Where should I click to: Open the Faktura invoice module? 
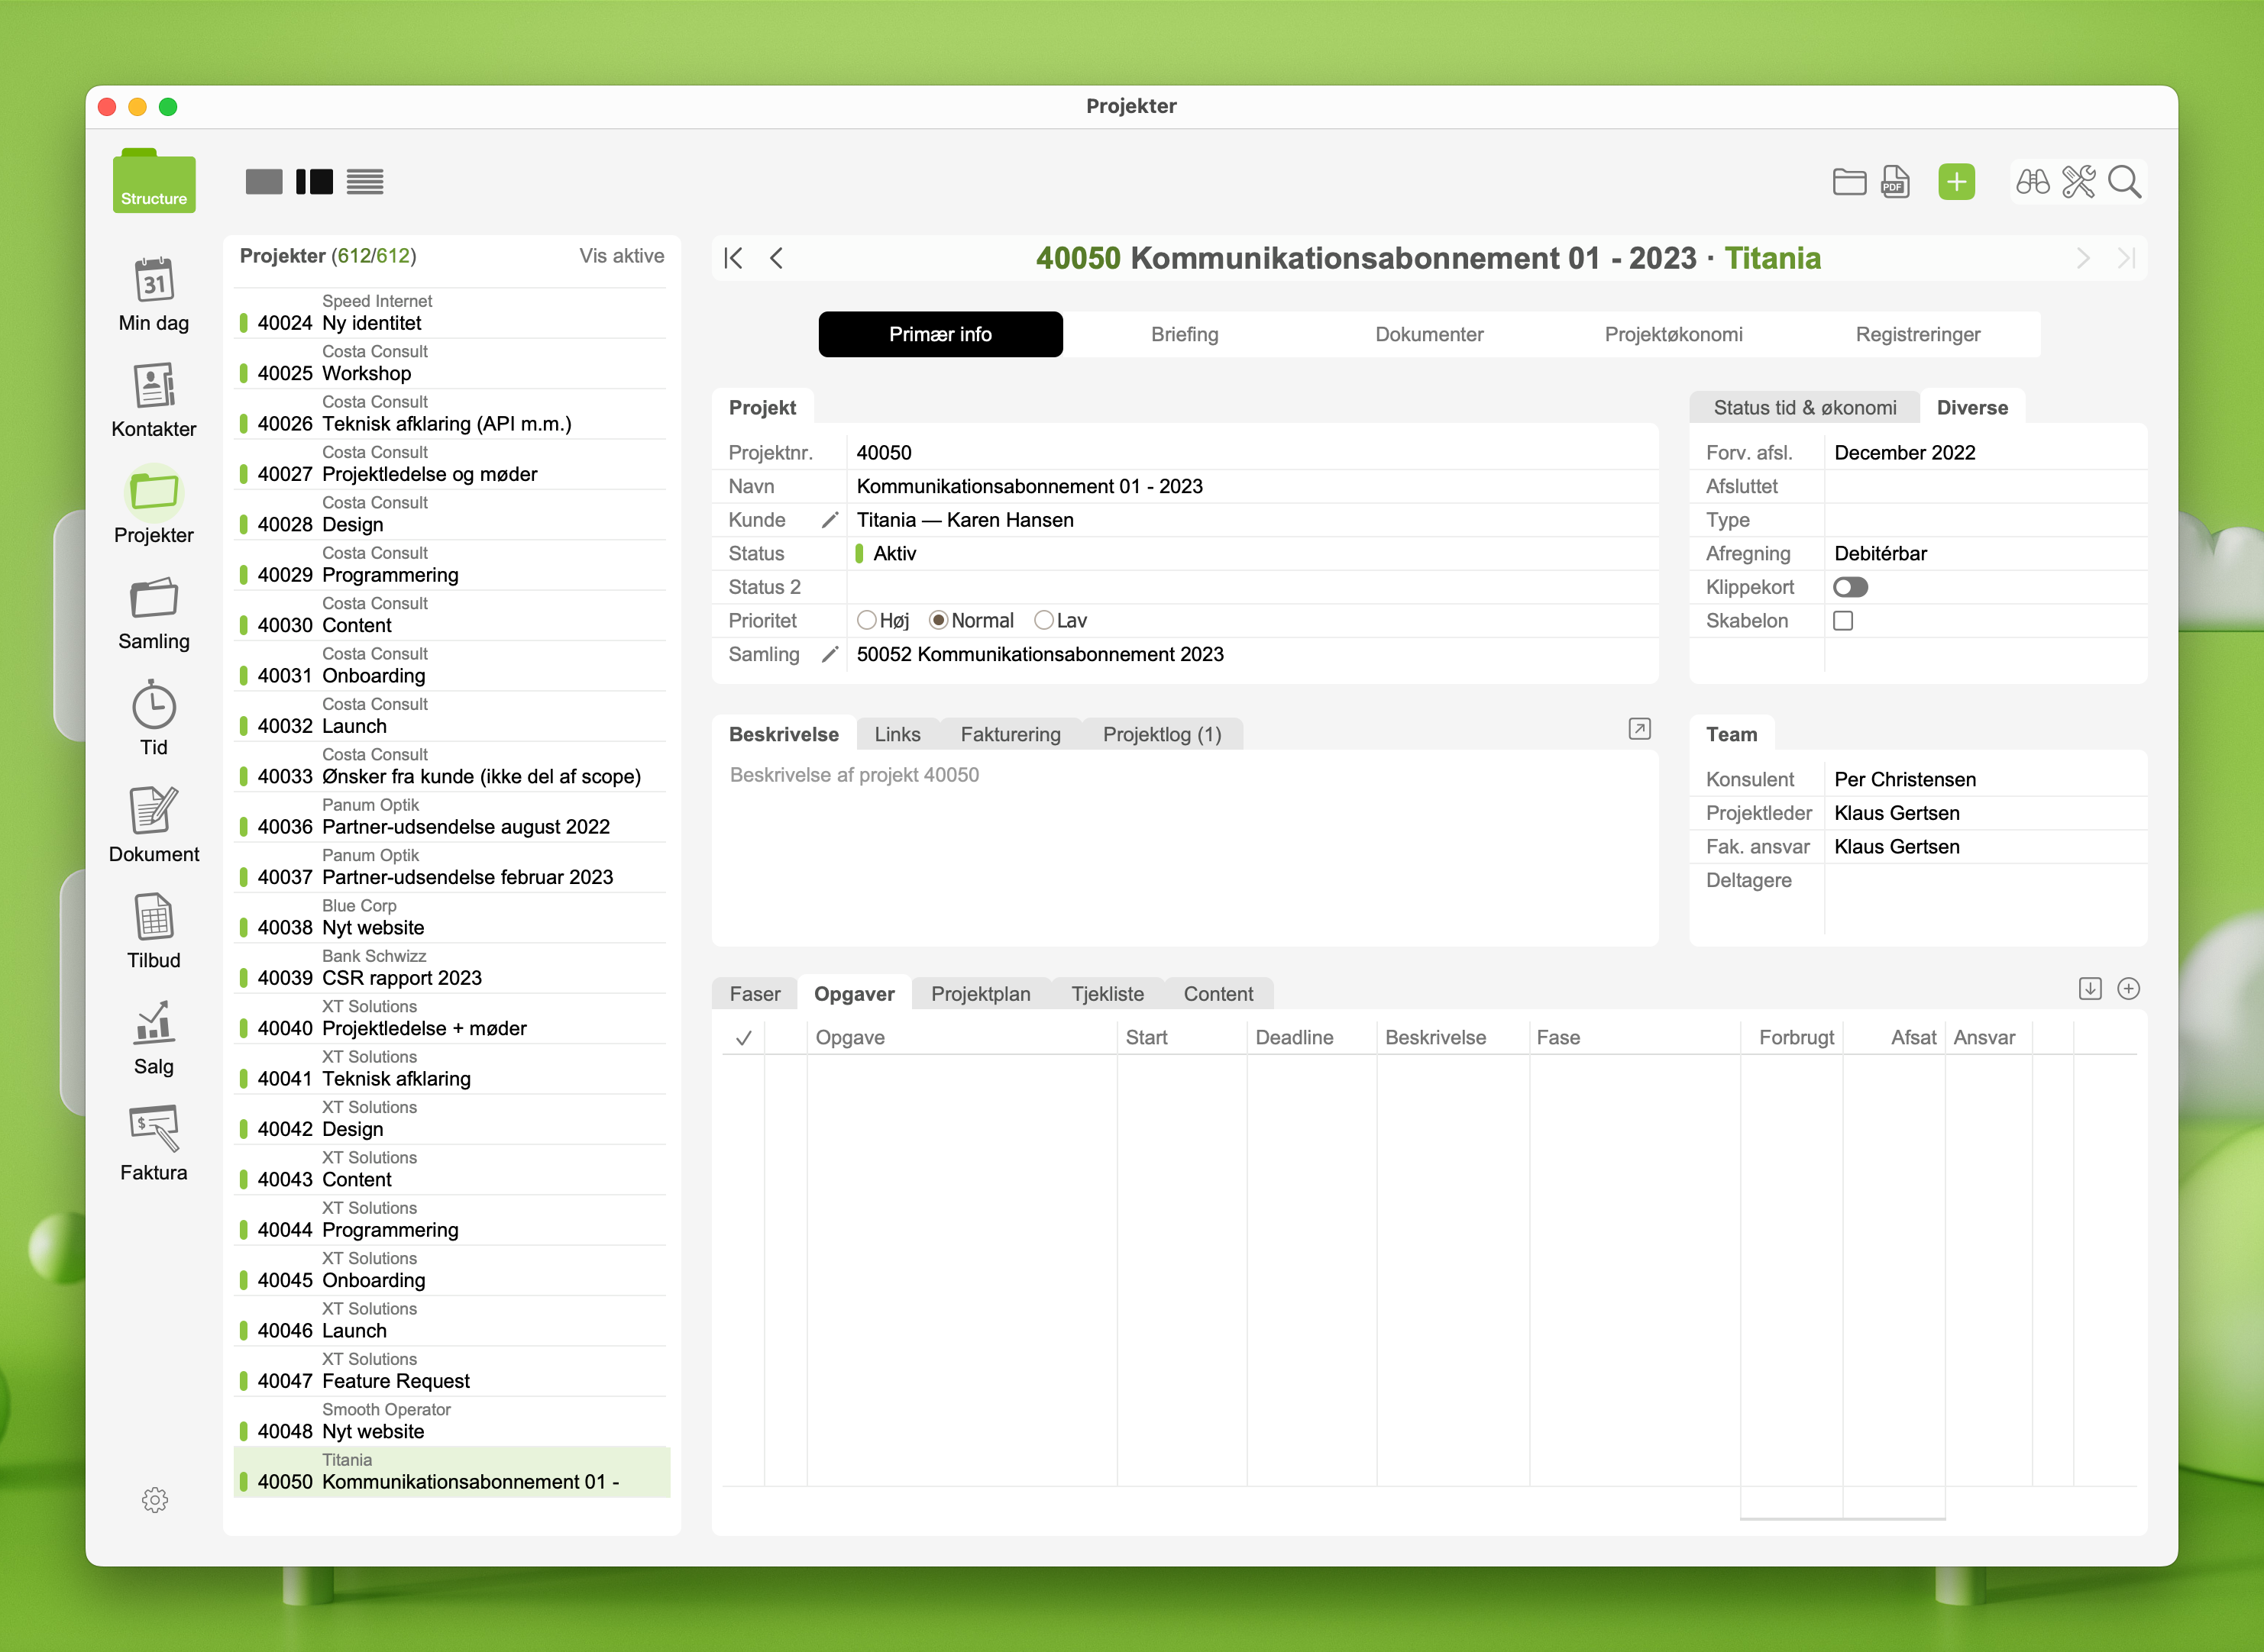[153, 1142]
